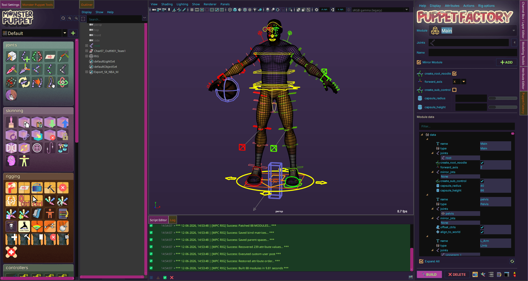Switch to the Monster Puppet Tools tab
The width and height of the screenshot is (528, 281).
tap(38, 5)
